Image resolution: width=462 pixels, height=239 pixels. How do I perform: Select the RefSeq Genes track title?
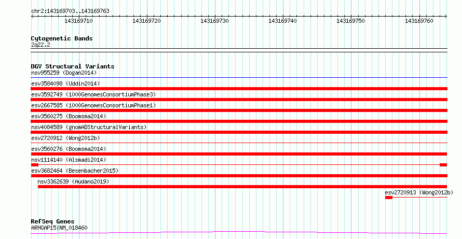(53, 221)
